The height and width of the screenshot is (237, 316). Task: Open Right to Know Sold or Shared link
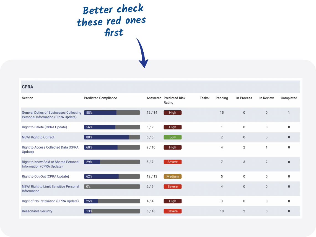50,164
